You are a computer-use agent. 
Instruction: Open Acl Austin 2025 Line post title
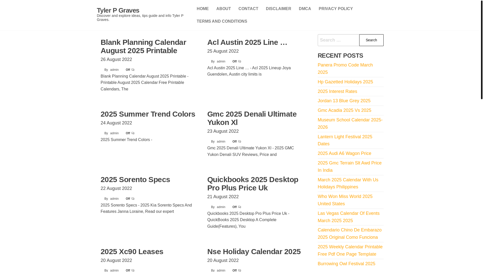(x=247, y=42)
